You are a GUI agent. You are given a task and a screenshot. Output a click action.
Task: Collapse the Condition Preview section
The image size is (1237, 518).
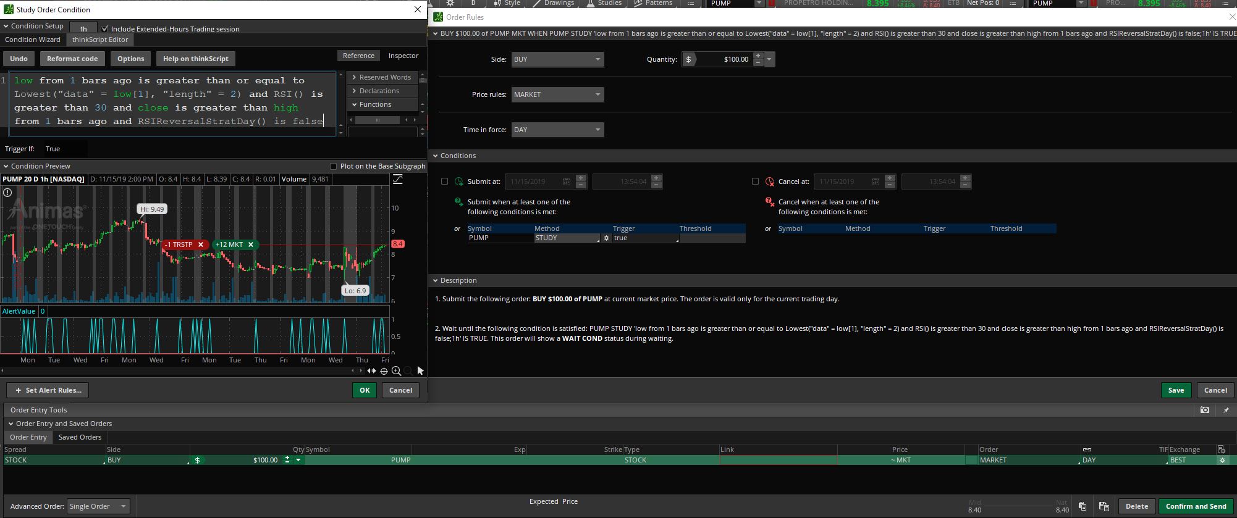[x=6, y=166]
